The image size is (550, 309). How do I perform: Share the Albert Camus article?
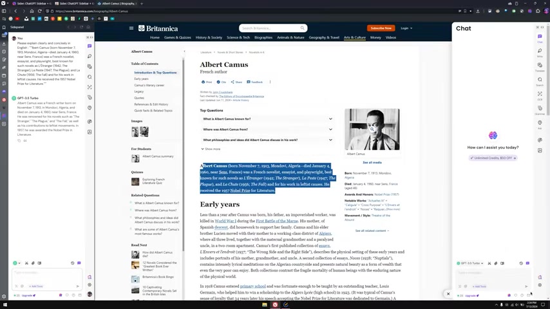(236, 82)
